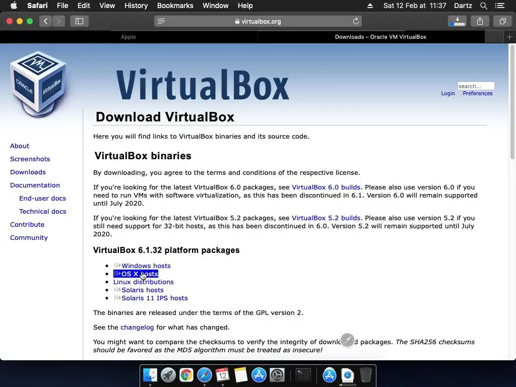Open the Window menu

point(216,6)
